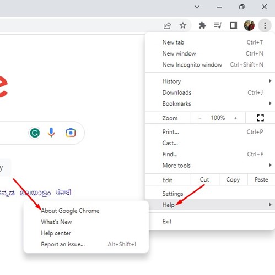Select Report an issue...

point(86,244)
